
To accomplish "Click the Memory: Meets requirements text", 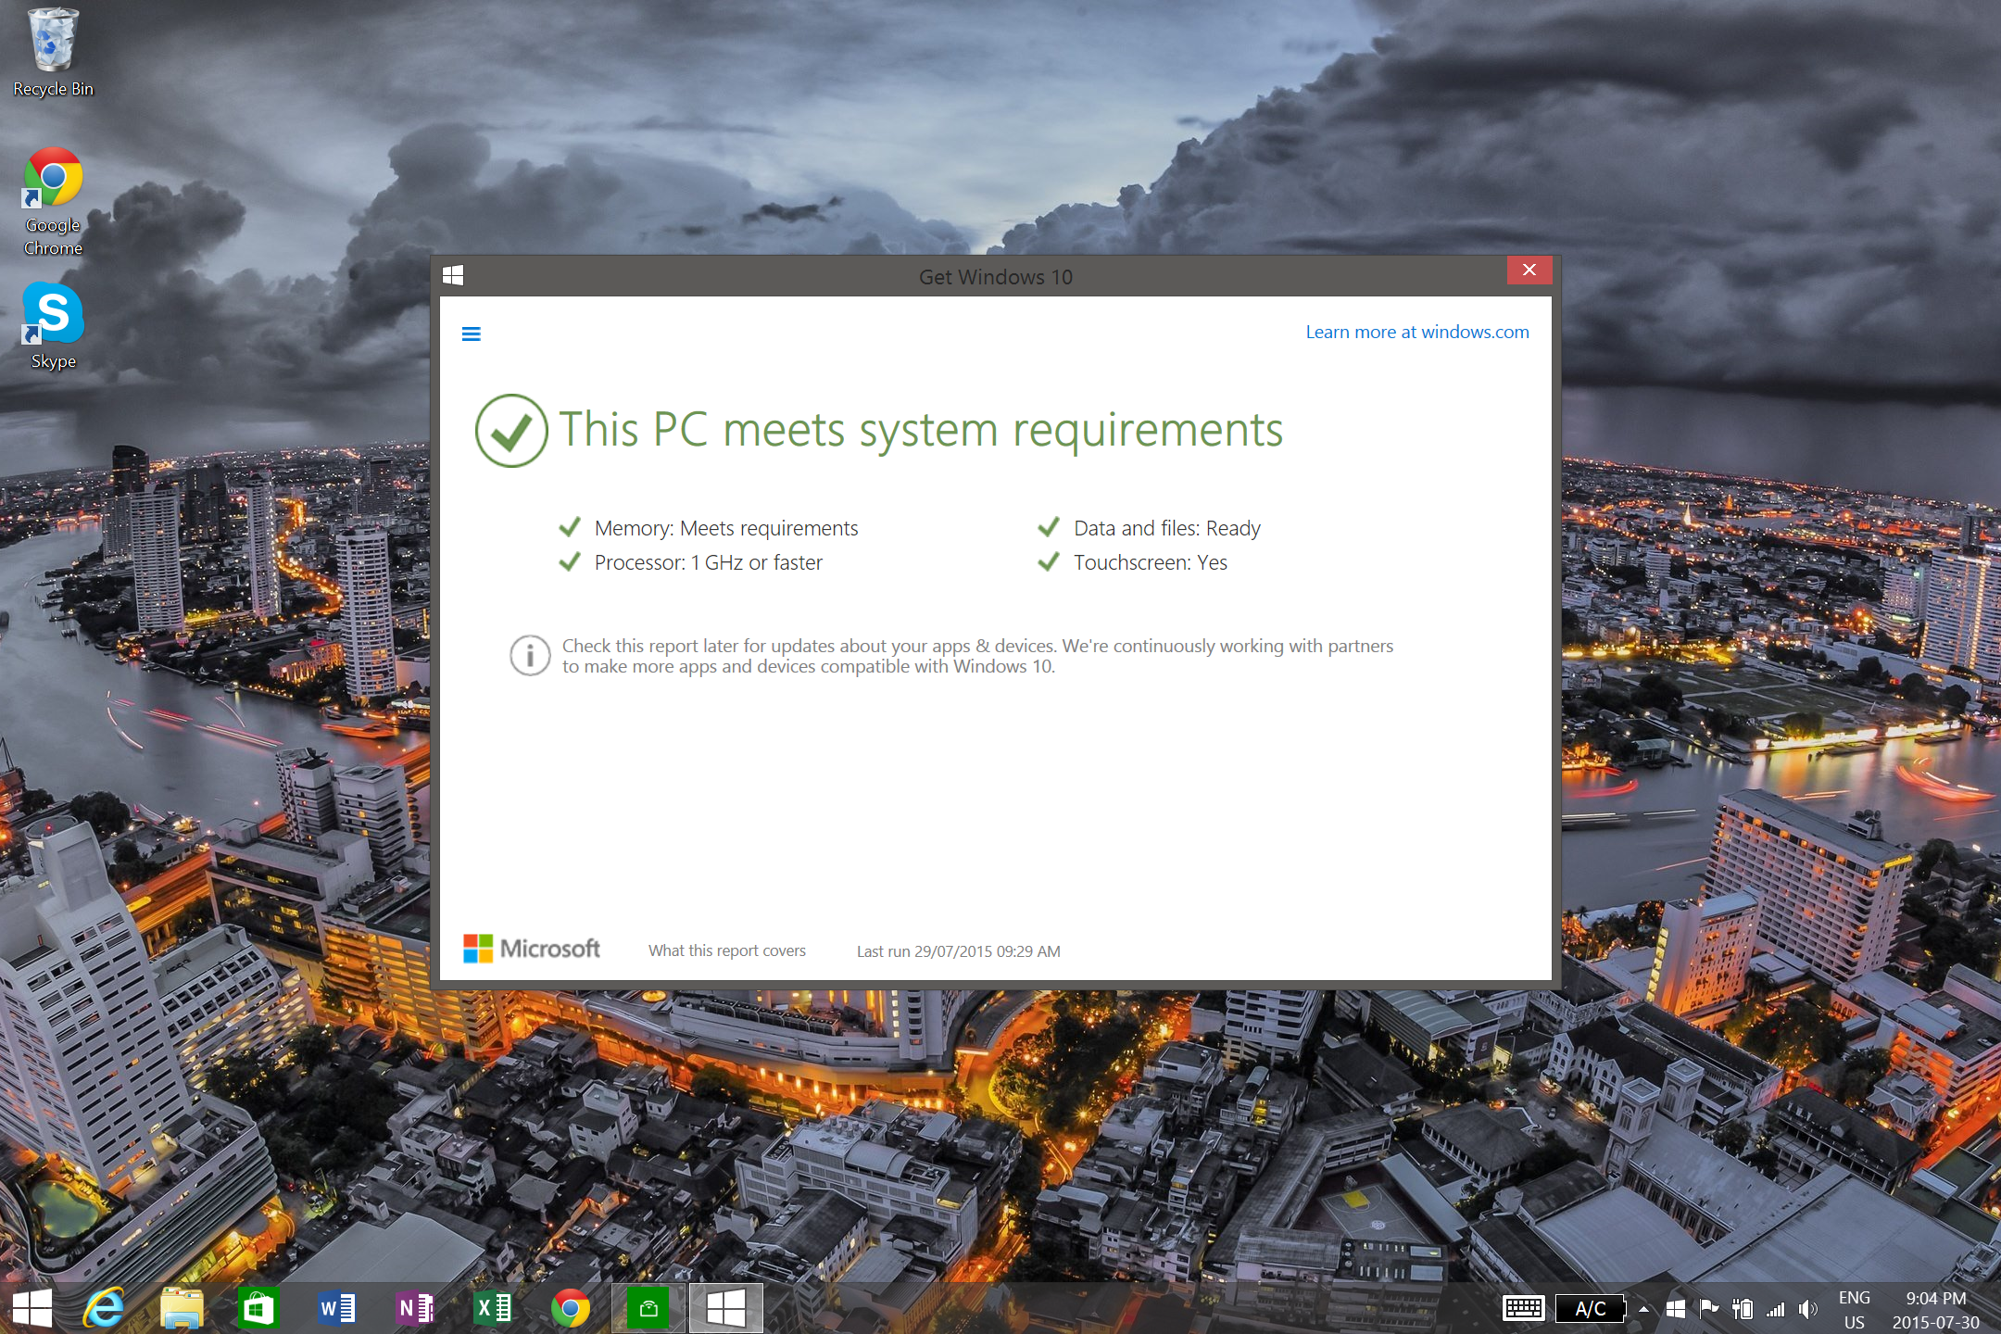I will pos(726,528).
